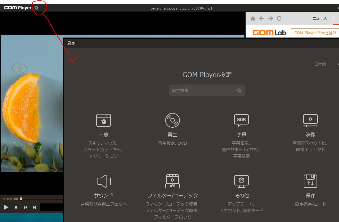The width and height of the screenshot is (339, 222).
Task: Reload the GOM Lab browser panel
Action: click(x=279, y=19)
